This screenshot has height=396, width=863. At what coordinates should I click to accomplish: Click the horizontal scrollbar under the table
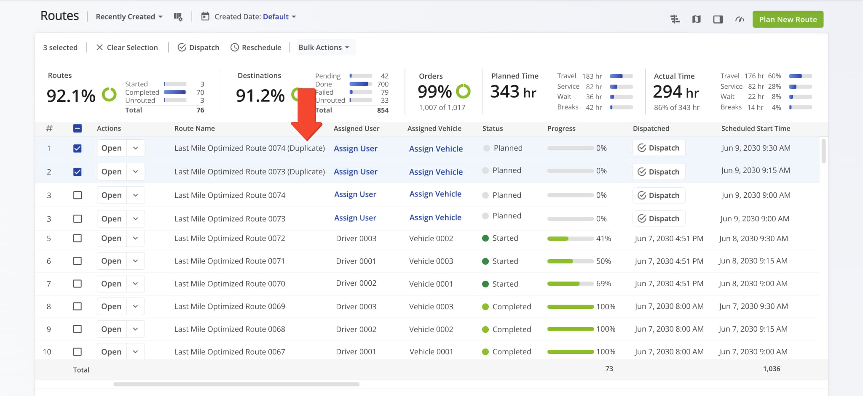[236, 384]
